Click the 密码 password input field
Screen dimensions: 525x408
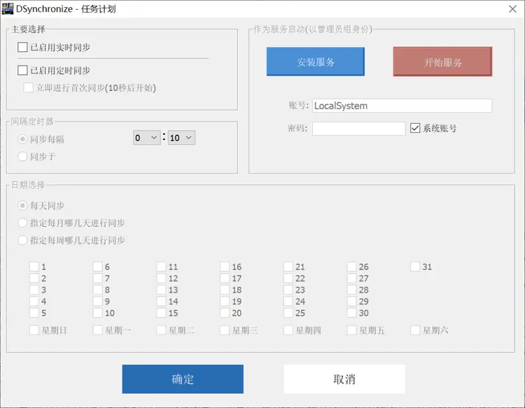358,129
